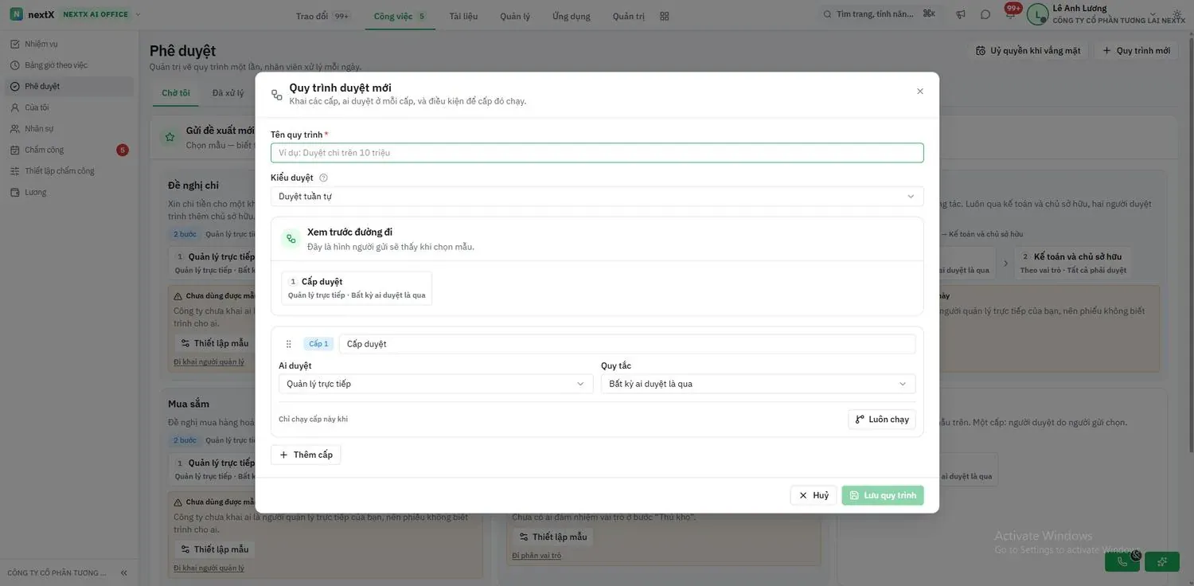This screenshot has width=1194, height=586.
Task: Toggle the Luôn chạy condition button
Action: pyautogui.click(x=882, y=420)
